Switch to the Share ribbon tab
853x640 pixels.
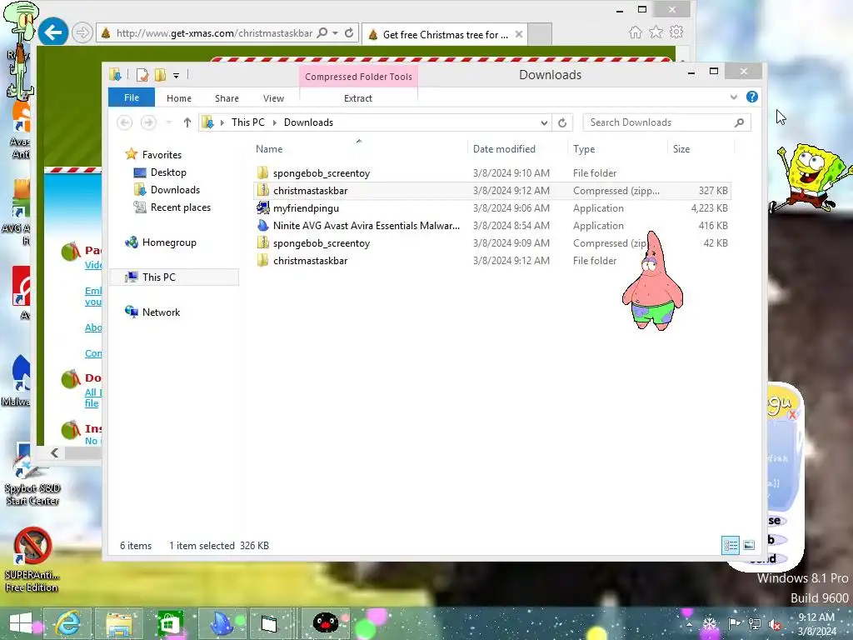pyautogui.click(x=227, y=98)
